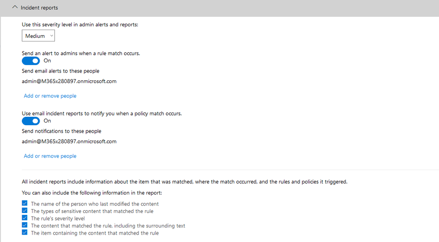Uncheck item containing the matched content

25,232
